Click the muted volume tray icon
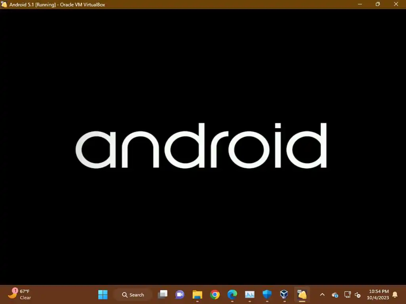 [x=358, y=294]
